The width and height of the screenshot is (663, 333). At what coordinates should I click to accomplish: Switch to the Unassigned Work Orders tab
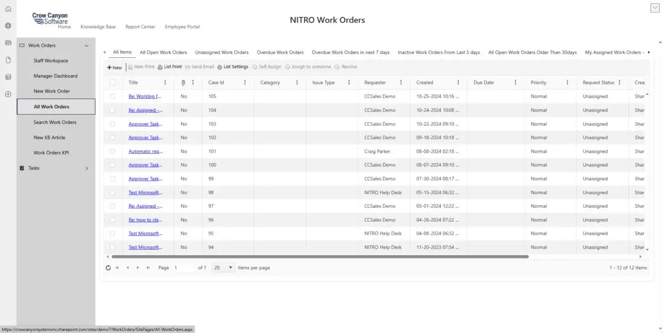[222, 52]
